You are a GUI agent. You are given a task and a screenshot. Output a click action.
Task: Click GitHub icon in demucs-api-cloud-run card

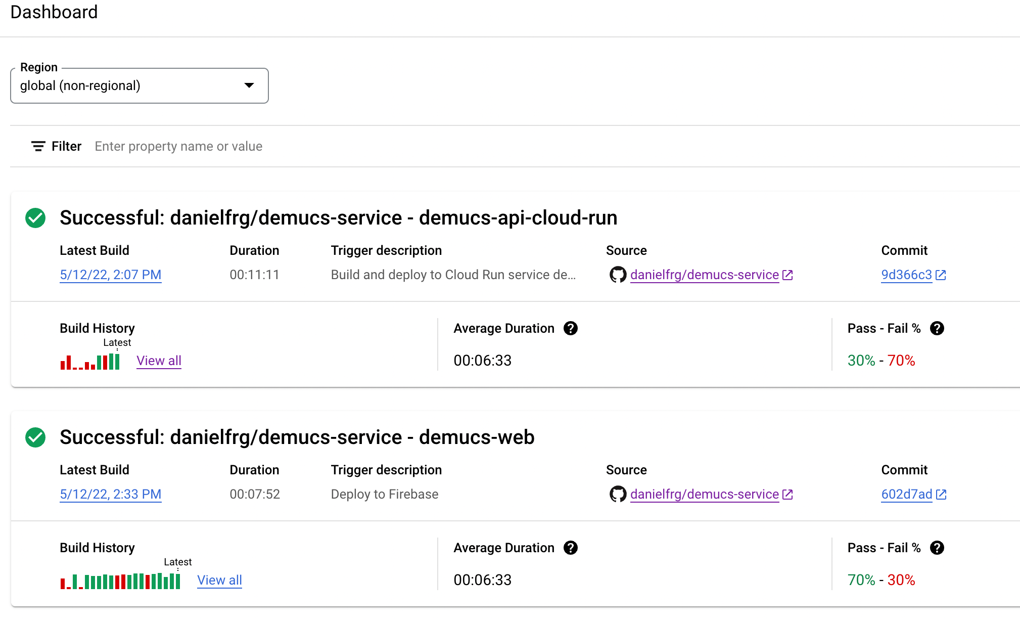pyautogui.click(x=618, y=275)
